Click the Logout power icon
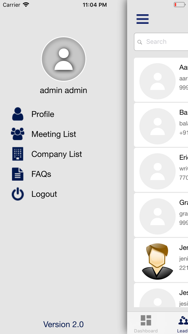The width and height of the screenshot is (188, 334). (x=18, y=194)
